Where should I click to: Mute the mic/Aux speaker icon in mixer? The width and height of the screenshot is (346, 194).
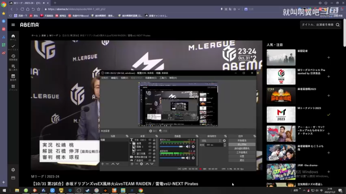point(188,147)
